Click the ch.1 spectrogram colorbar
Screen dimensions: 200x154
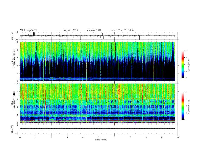pos(183,64)
